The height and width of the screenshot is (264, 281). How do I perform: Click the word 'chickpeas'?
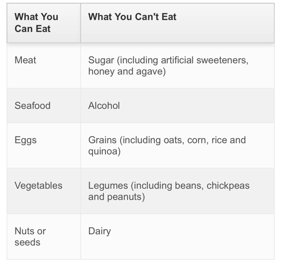coord(228,186)
